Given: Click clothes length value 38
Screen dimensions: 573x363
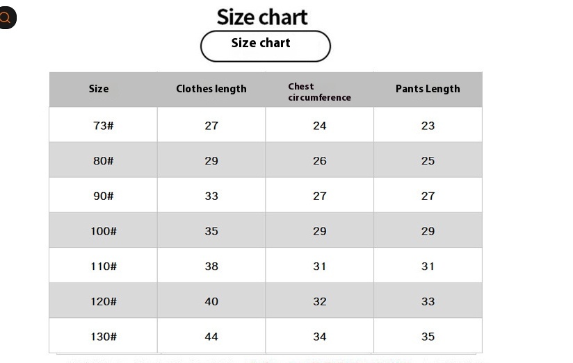Looking at the screenshot, I should 211,266.
